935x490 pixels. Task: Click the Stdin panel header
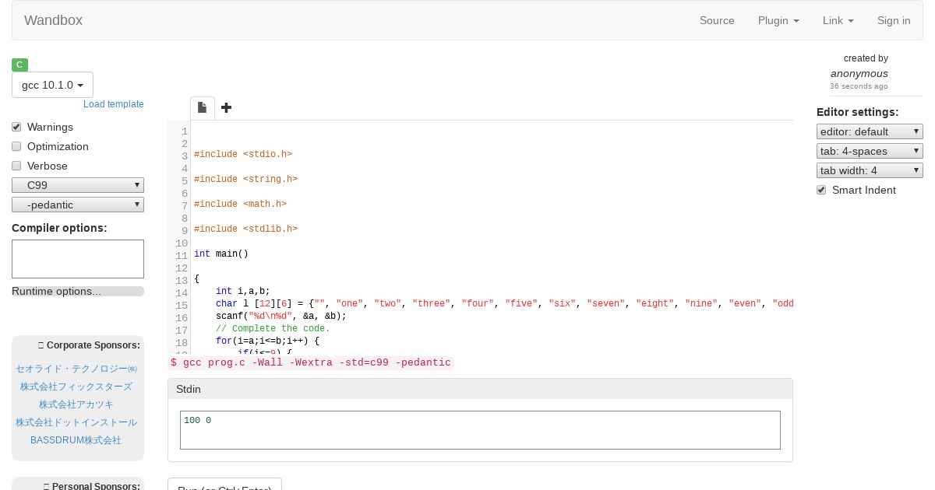tap(480, 389)
